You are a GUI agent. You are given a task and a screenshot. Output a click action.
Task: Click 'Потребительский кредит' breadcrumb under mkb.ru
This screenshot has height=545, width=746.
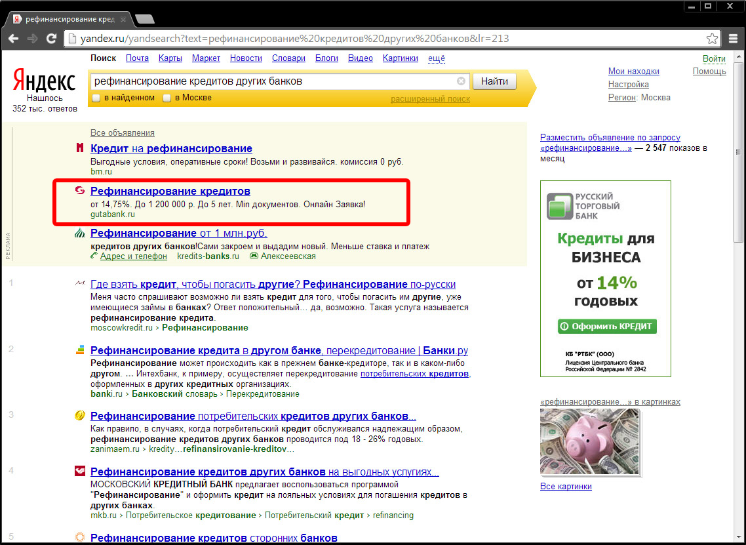click(314, 515)
